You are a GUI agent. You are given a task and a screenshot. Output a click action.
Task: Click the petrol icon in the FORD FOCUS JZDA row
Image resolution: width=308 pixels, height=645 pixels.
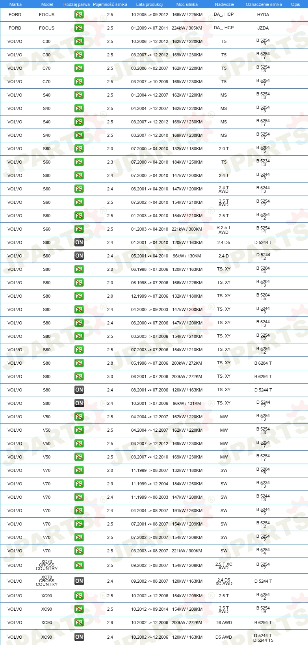tap(79, 28)
